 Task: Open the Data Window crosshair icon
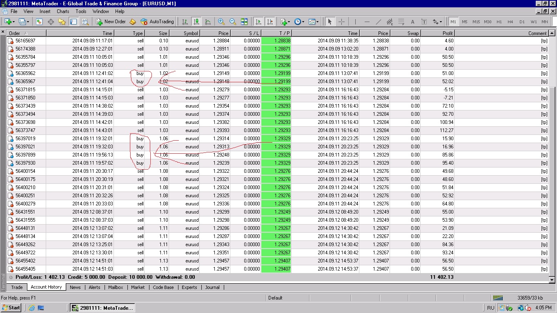click(x=51, y=22)
